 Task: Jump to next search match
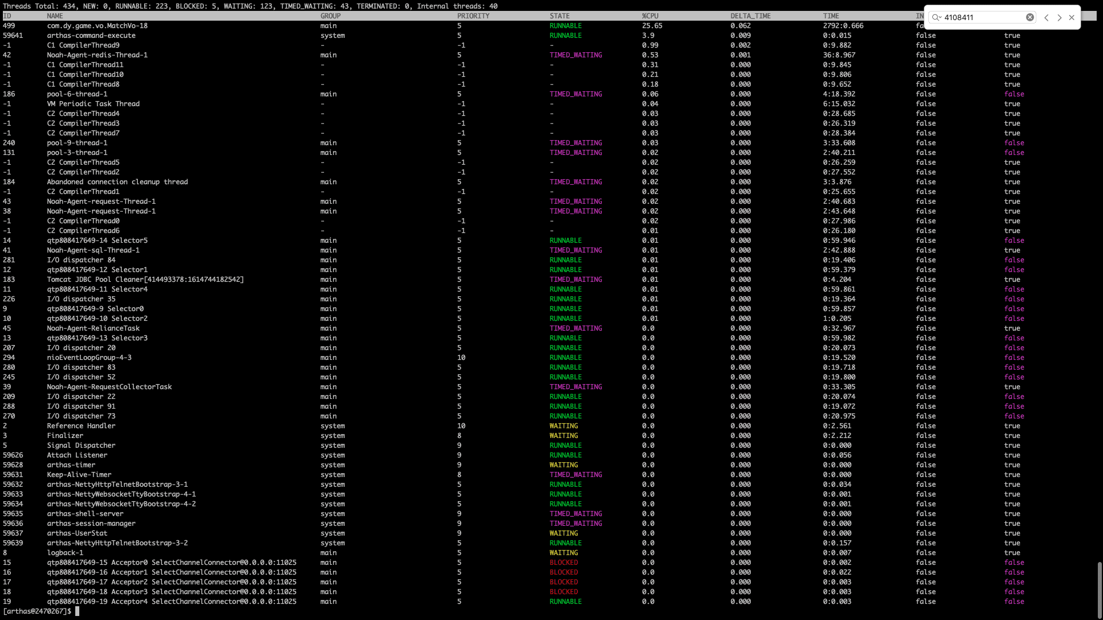tap(1059, 17)
